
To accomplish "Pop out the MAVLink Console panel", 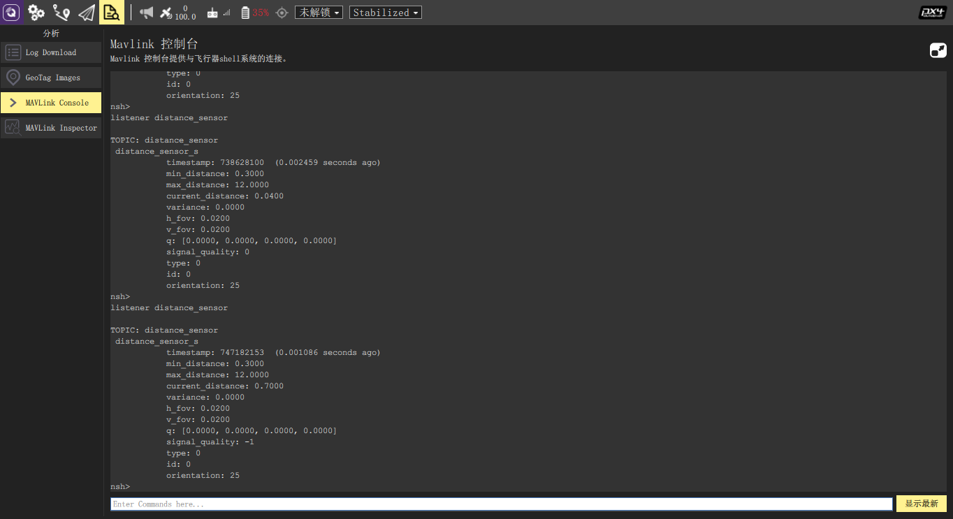I will [x=938, y=50].
